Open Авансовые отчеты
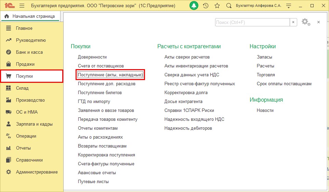Viewport: 329px width, 192px height. coord(97,173)
